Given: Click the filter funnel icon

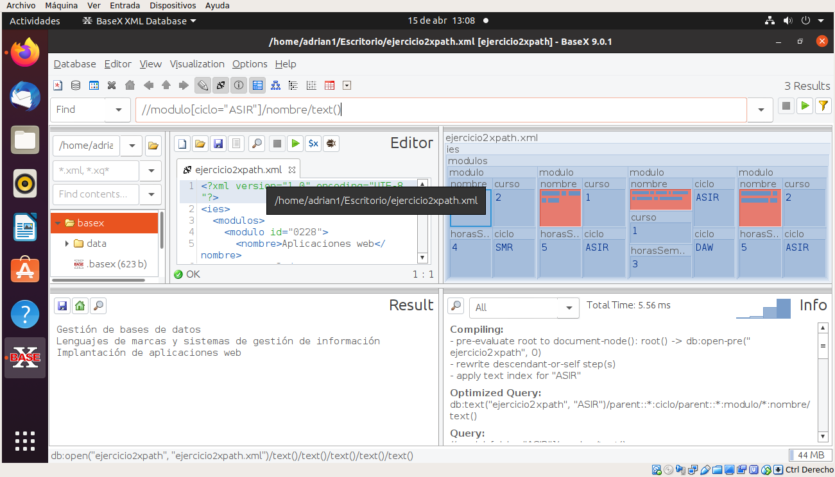Looking at the screenshot, I should [823, 106].
